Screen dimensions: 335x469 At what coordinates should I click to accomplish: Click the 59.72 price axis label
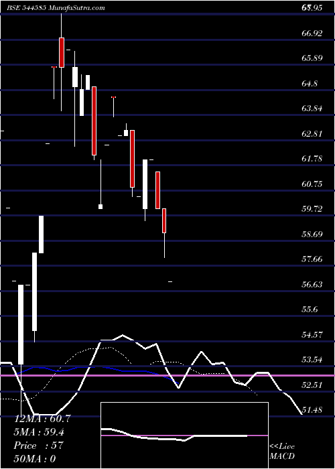click(x=312, y=209)
